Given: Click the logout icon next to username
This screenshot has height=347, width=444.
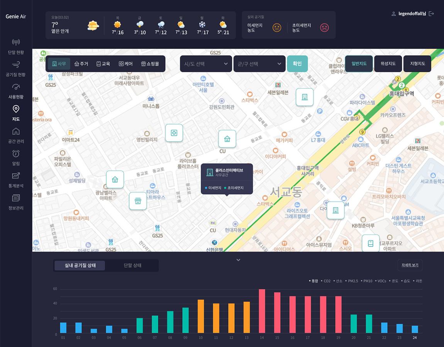Looking at the screenshot, I should (432, 14).
